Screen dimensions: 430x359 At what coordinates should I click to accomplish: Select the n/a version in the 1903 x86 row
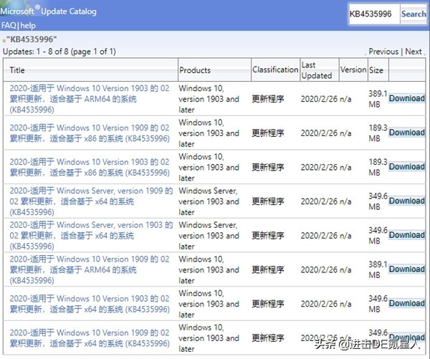345,167
